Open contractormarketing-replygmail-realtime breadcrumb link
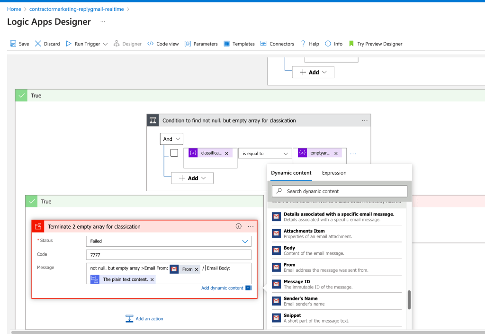The width and height of the screenshot is (485, 334). (x=76, y=9)
